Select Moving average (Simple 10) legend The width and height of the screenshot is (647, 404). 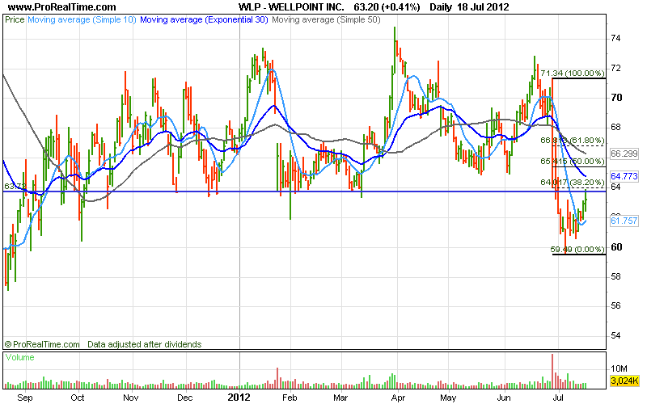click(82, 19)
